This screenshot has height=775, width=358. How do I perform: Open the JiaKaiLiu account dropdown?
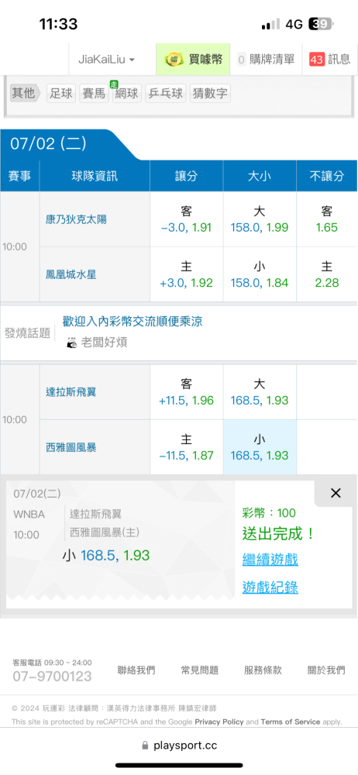pyautogui.click(x=106, y=60)
